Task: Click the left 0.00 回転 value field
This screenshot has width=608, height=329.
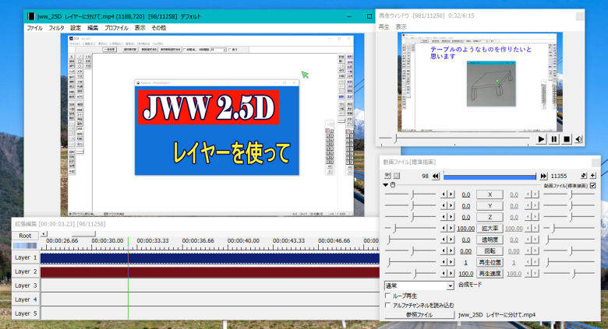Action: point(465,251)
